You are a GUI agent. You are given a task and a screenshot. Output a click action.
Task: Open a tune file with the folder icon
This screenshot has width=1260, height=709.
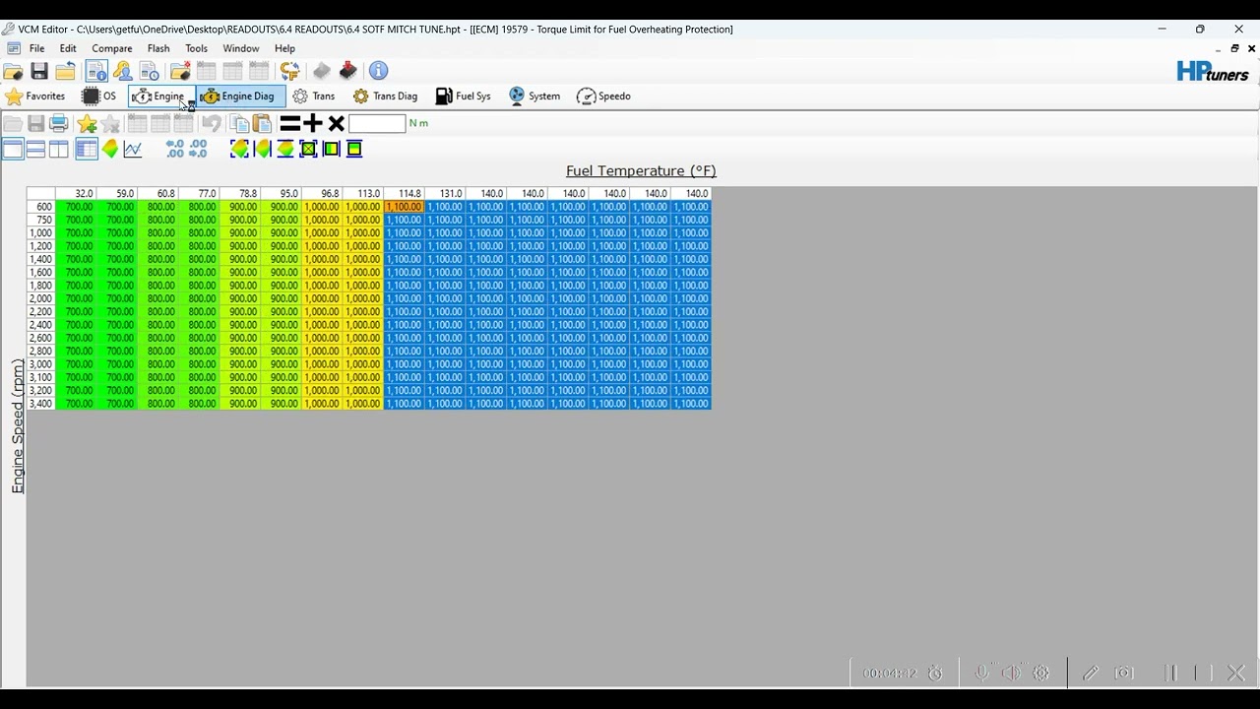click(x=13, y=71)
